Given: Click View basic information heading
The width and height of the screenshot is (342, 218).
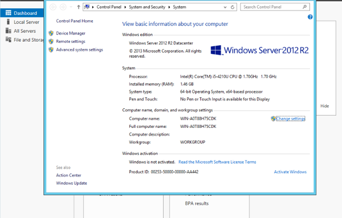Looking at the screenshot, I should 175,24.
